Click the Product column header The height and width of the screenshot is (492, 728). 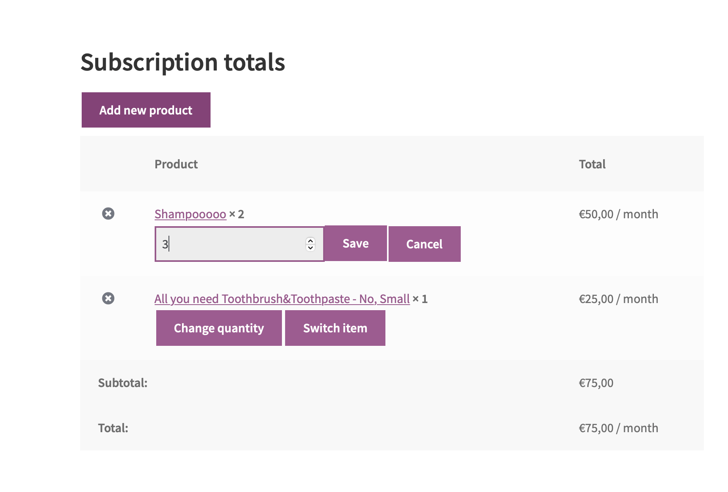[x=176, y=164]
